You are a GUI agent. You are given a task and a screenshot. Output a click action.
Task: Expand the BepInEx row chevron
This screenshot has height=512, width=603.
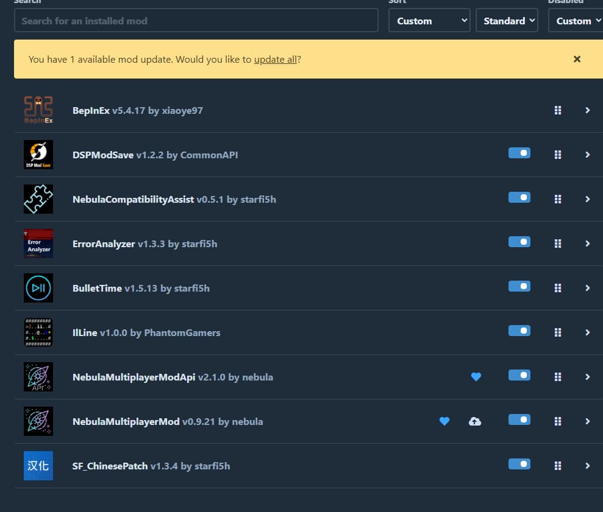(x=588, y=110)
